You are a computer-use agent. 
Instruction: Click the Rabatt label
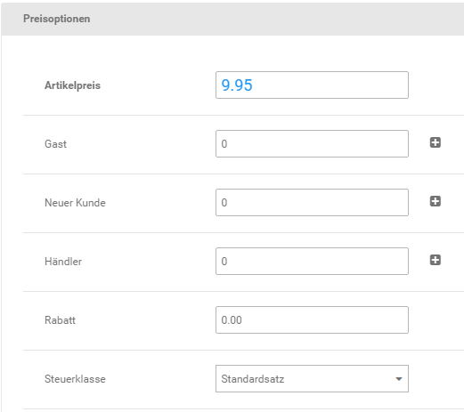pyautogui.click(x=60, y=320)
